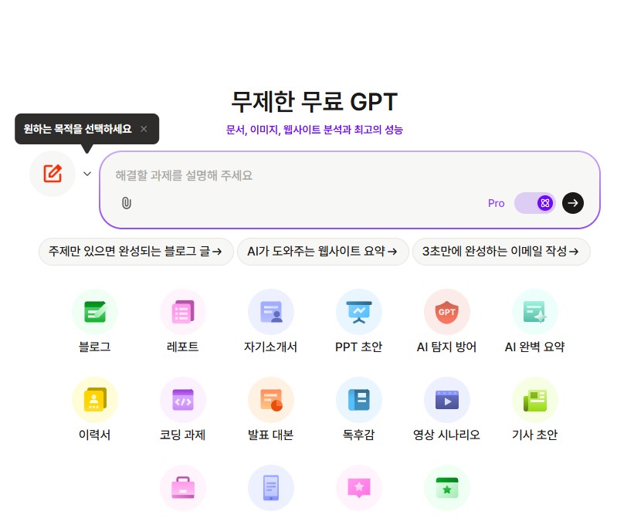Open the blue mobile document icon
This screenshot has height=518, width=634.
(271, 488)
